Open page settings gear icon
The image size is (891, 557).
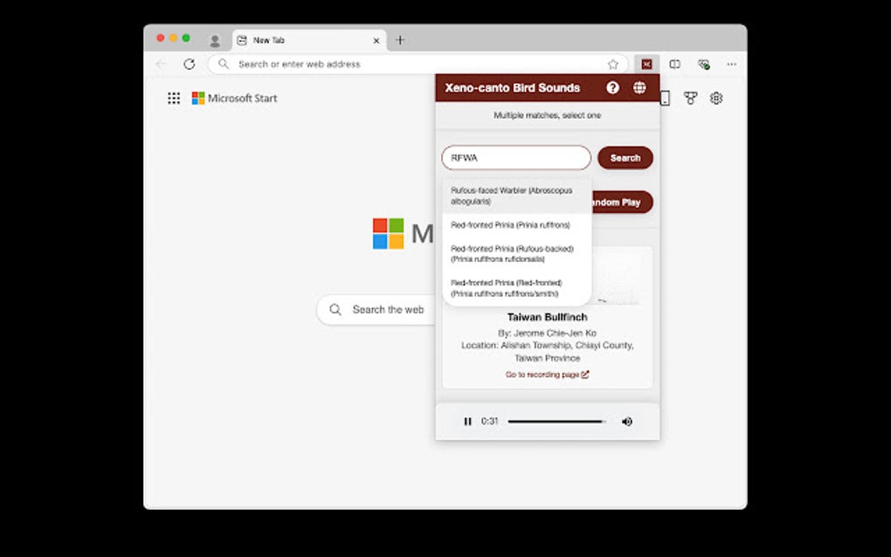point(716,99)
